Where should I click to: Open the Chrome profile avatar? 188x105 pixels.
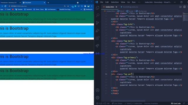click(x=88, y=6)
